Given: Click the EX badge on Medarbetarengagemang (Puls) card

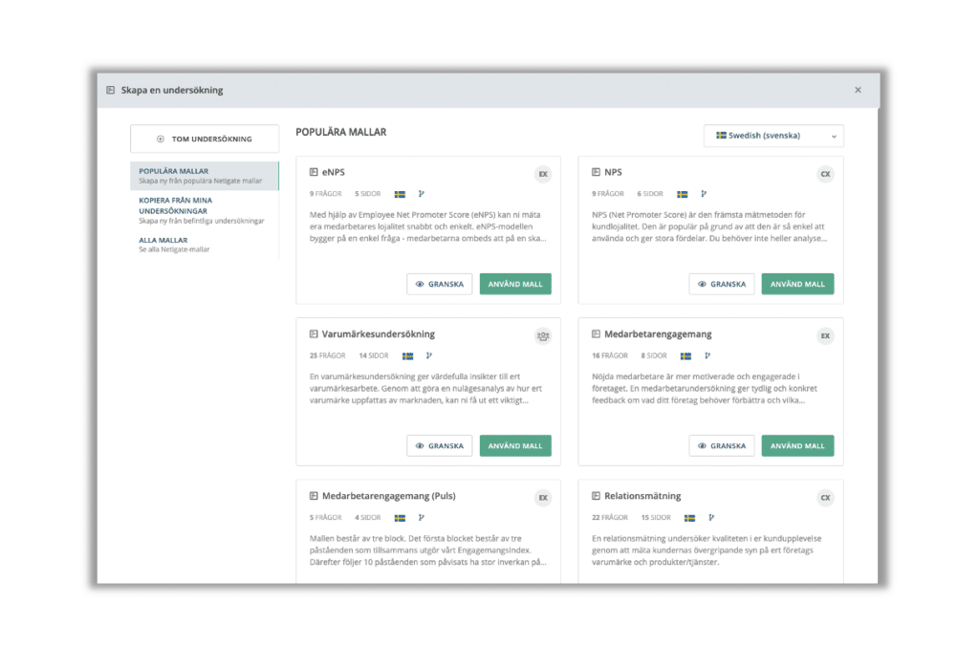Looking at the screenshot, I should [x=543, y=498].
